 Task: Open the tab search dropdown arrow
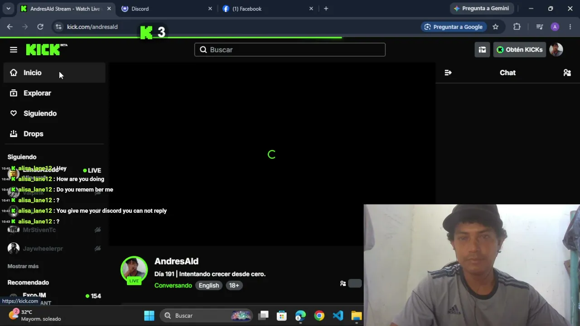(8, 9)
